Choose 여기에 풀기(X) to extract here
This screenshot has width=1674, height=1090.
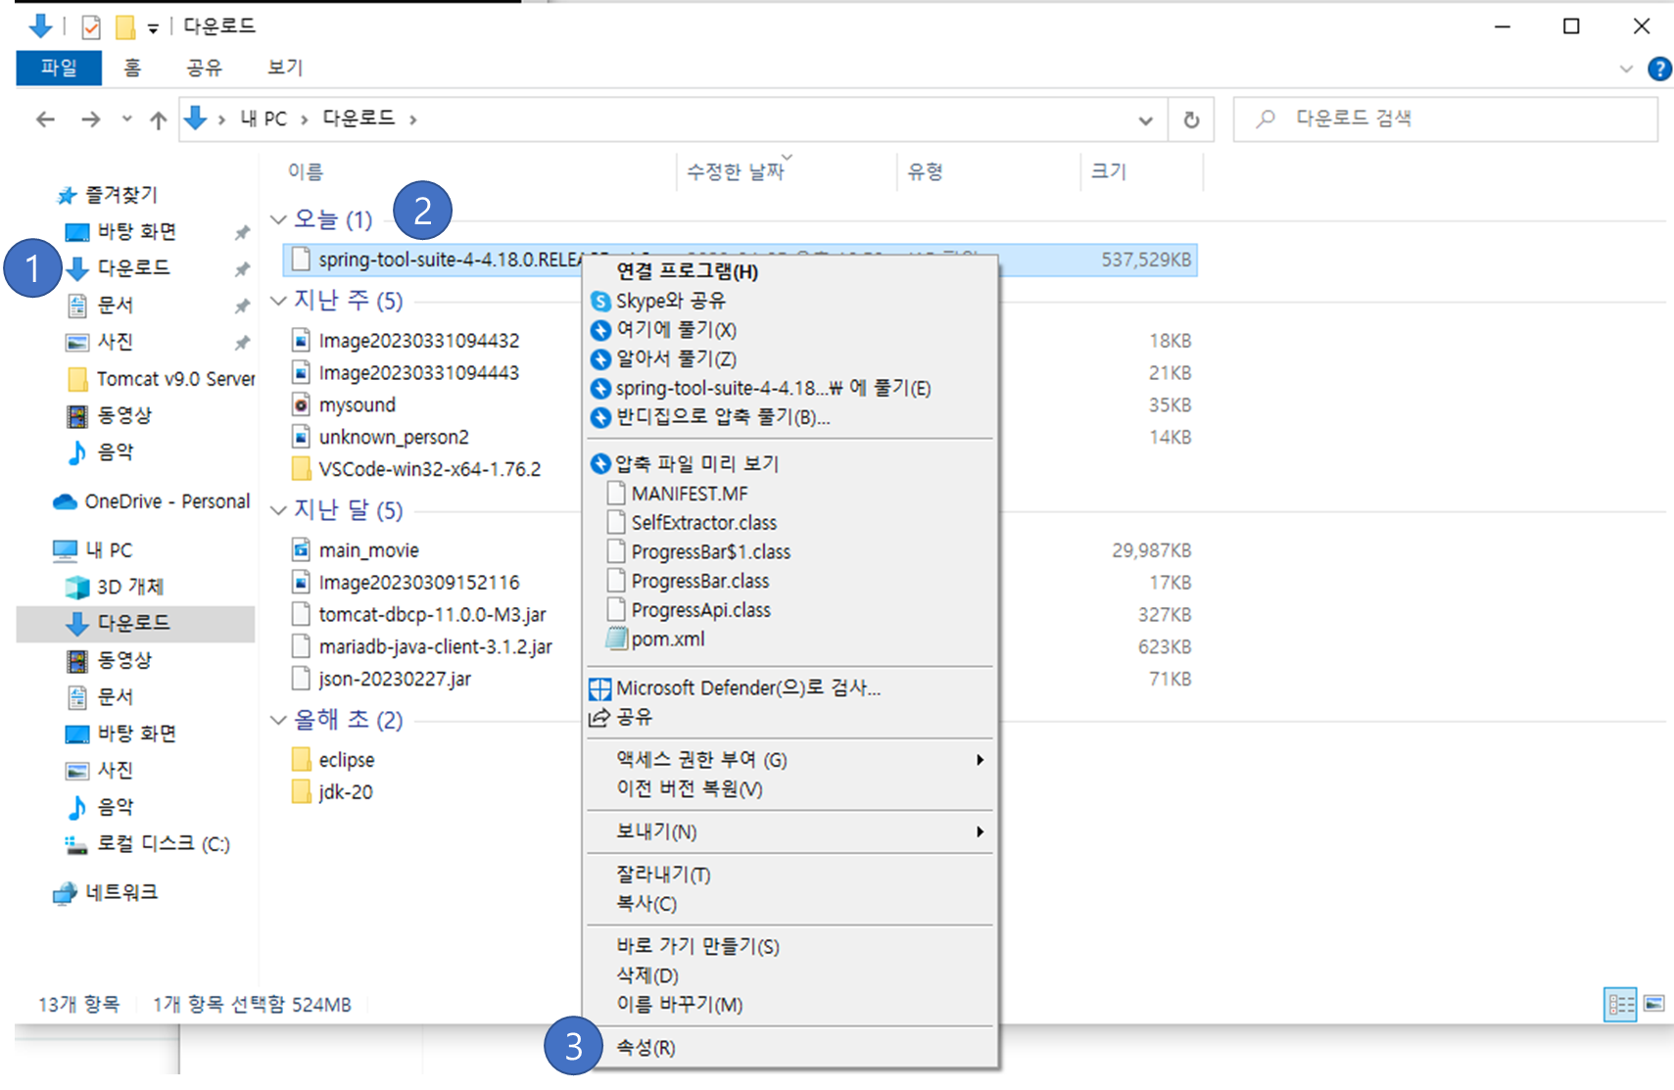[789, 330]
